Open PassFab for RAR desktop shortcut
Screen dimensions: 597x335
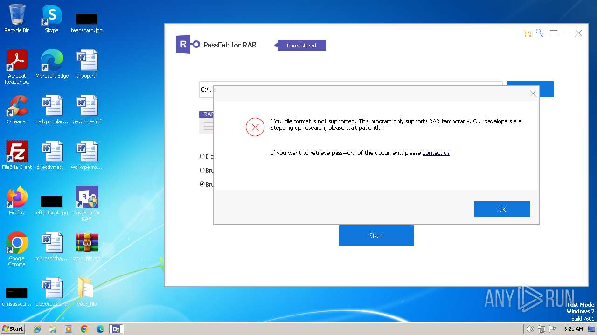click(87, 204)
